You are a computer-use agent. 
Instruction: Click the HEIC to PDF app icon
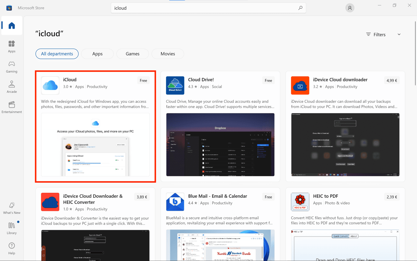[x=300, y=202]
